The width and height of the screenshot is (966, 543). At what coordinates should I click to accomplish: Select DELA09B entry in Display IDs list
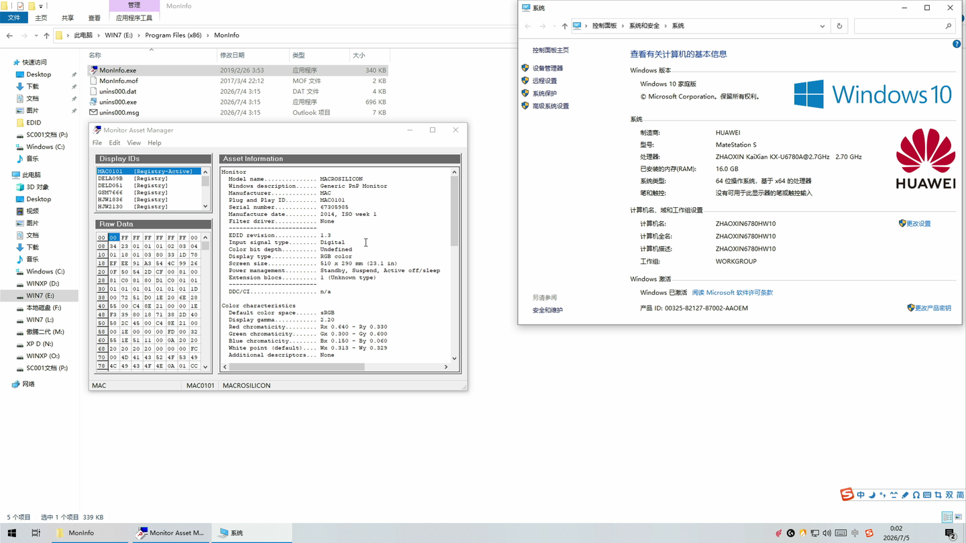coord(149,179)
